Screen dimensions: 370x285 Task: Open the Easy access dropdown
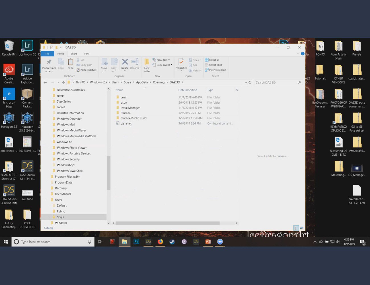click(162, 65)
